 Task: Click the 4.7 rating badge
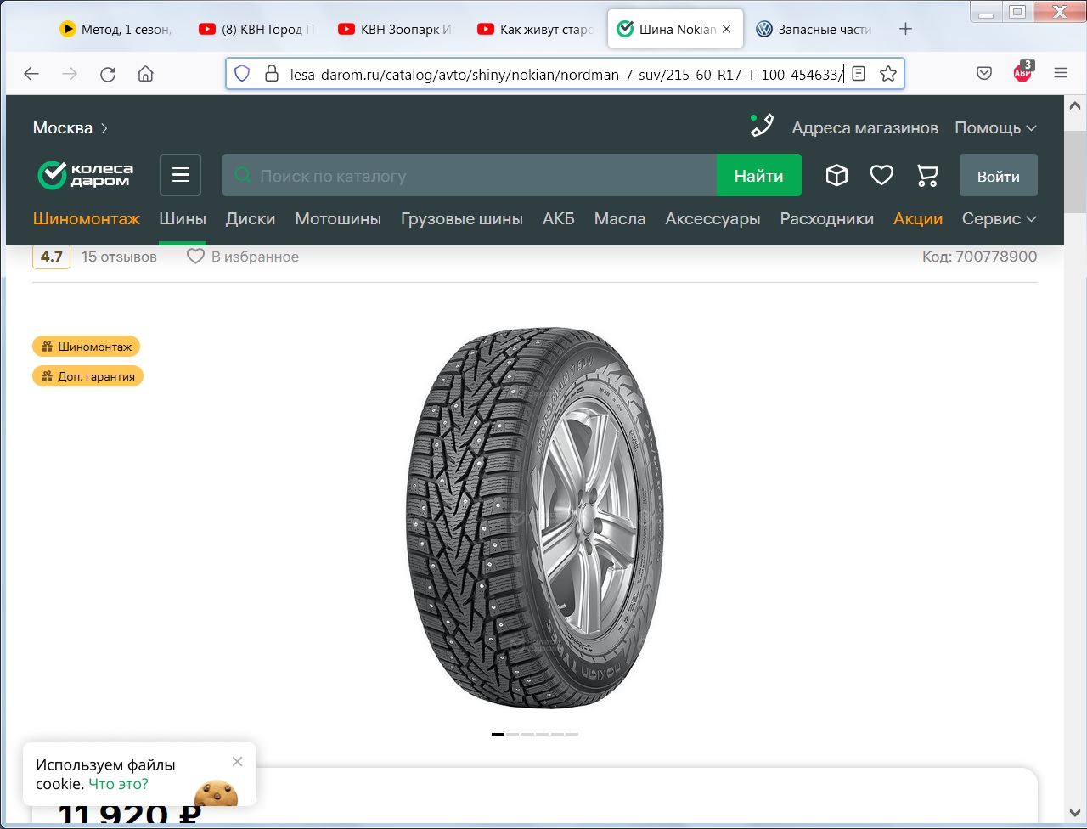coord(51,257)
